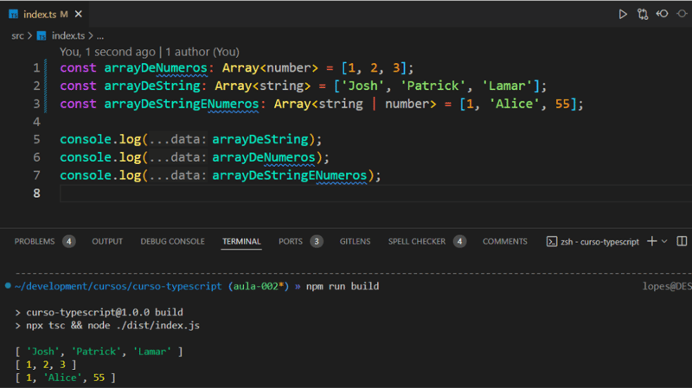
Task: Show the PORTS panel tab
Action: tap(291, 241)
